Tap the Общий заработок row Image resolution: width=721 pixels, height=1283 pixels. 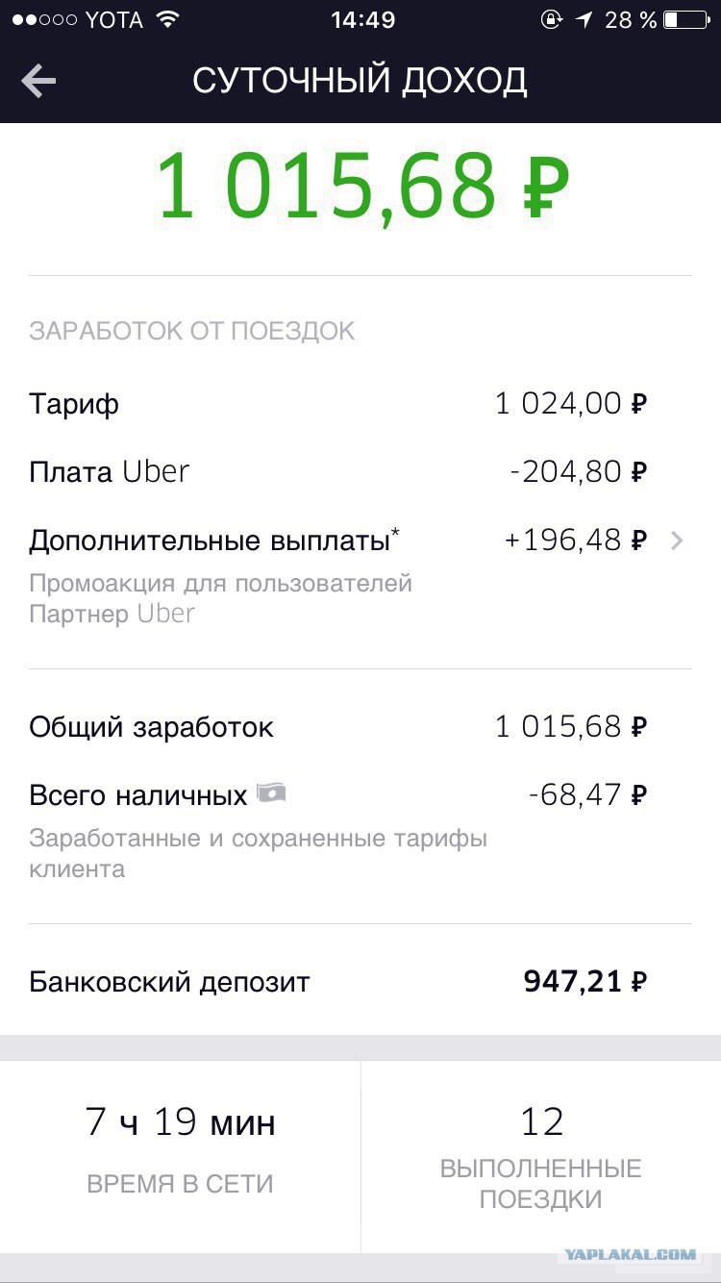[360, 727]
